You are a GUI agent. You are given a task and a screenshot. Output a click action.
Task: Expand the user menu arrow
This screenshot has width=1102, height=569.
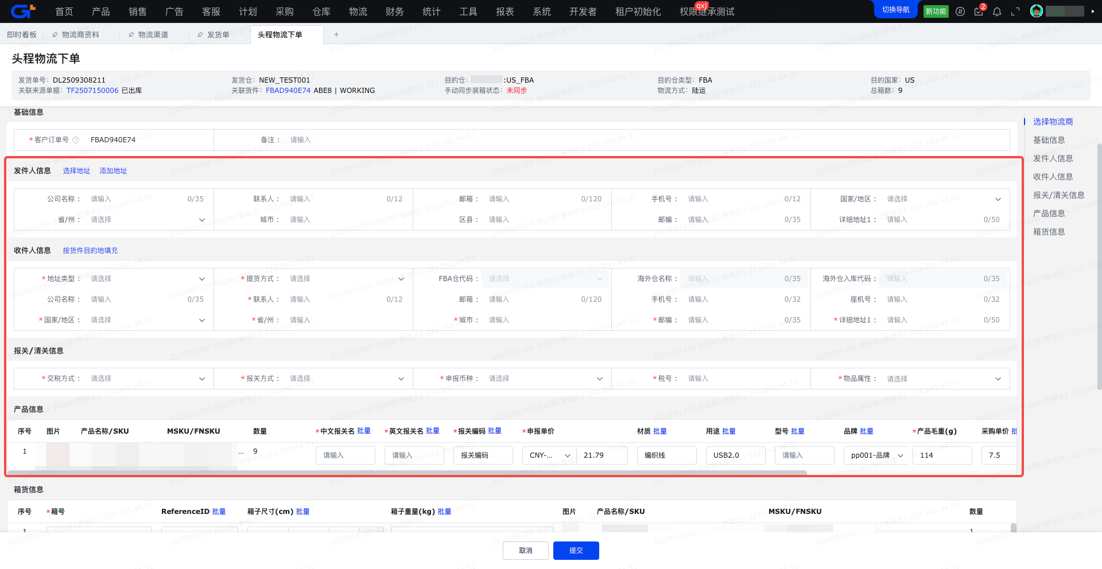tap(1093, 11)
